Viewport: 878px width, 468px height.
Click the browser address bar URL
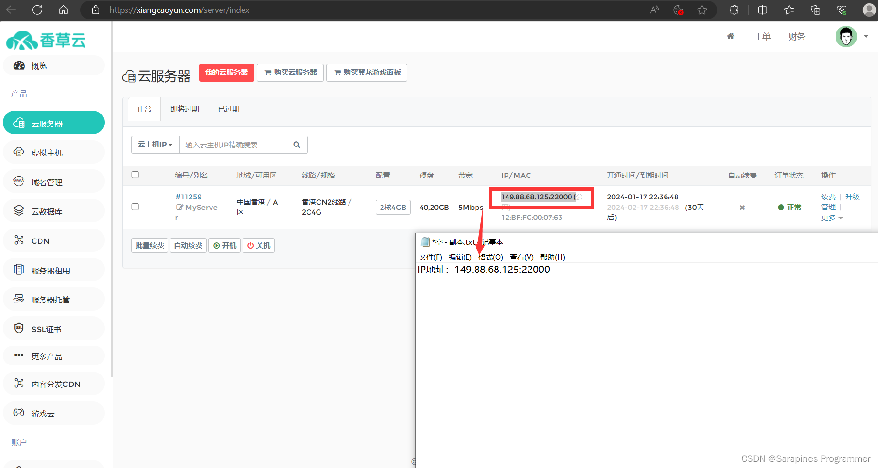180,10
